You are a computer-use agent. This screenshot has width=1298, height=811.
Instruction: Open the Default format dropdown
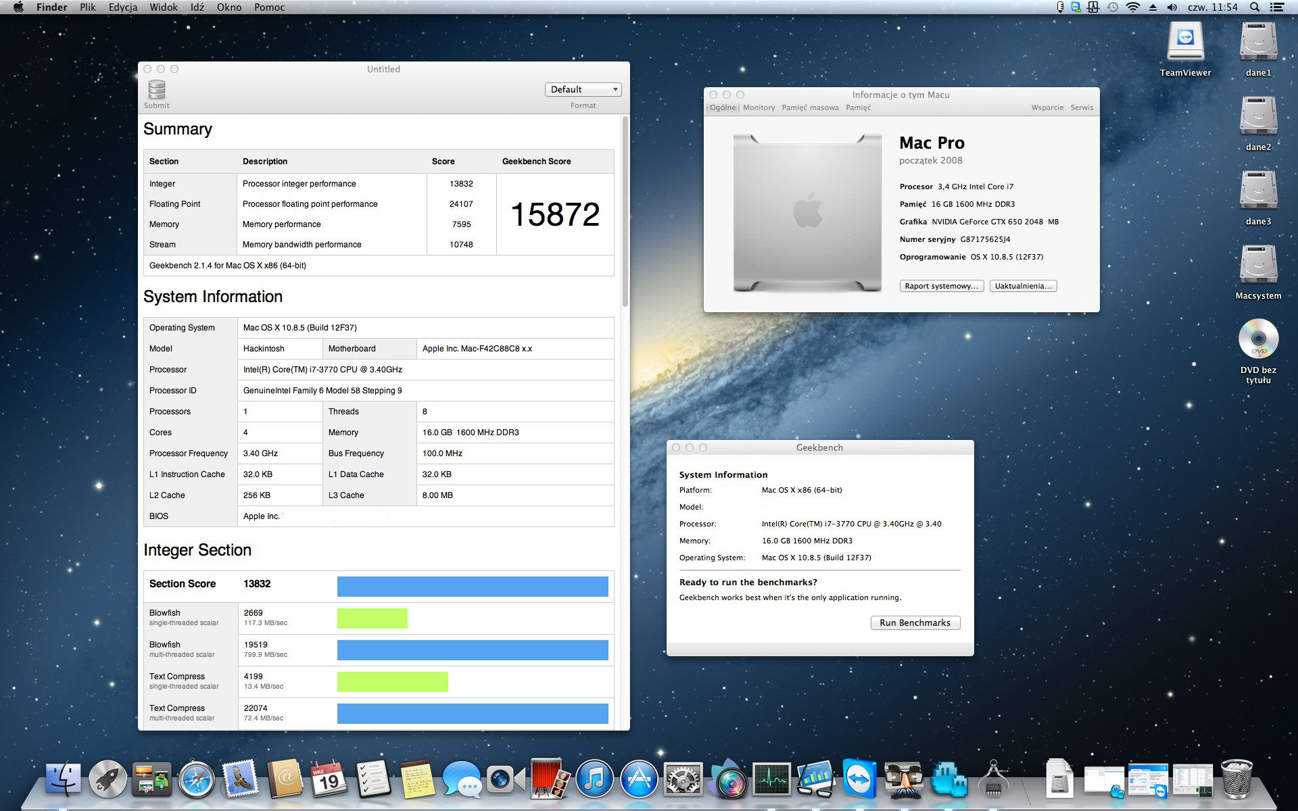click(x=583, y=89)
